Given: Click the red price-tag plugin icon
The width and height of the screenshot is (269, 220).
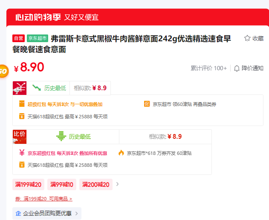Looking at the screenshot, I should click(x=20, y=88).
